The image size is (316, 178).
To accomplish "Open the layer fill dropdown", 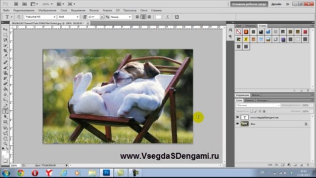I will click(312, 111).
